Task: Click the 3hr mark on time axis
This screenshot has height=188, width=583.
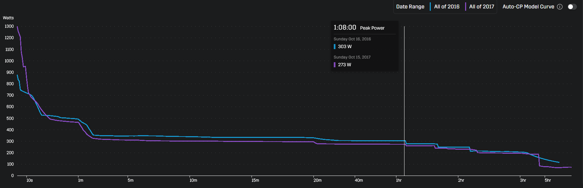Action: pos(523,181)
